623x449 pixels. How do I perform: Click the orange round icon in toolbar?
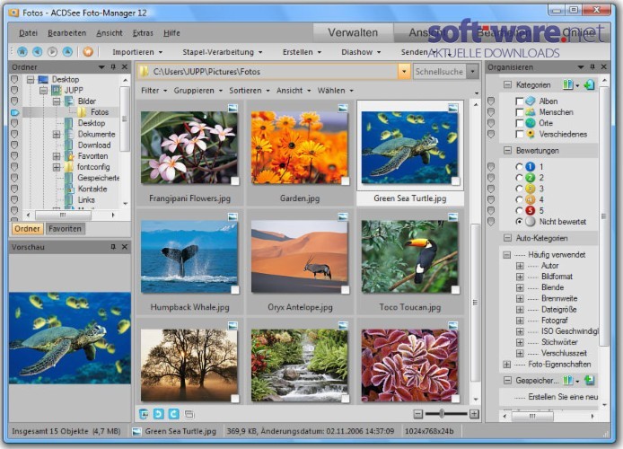(x=88, y=52)
